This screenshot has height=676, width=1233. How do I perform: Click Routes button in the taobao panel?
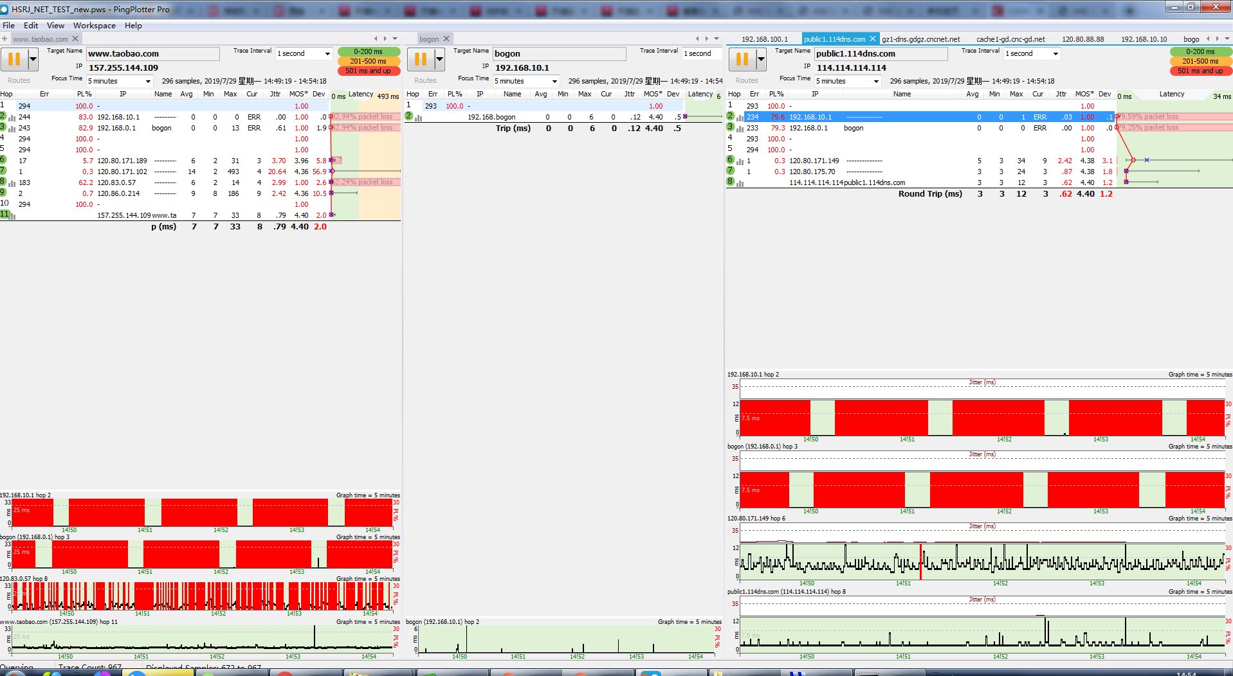point(19,81)
